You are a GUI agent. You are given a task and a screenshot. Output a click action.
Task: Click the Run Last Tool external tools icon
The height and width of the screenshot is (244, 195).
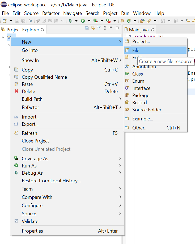coord(108,21)
